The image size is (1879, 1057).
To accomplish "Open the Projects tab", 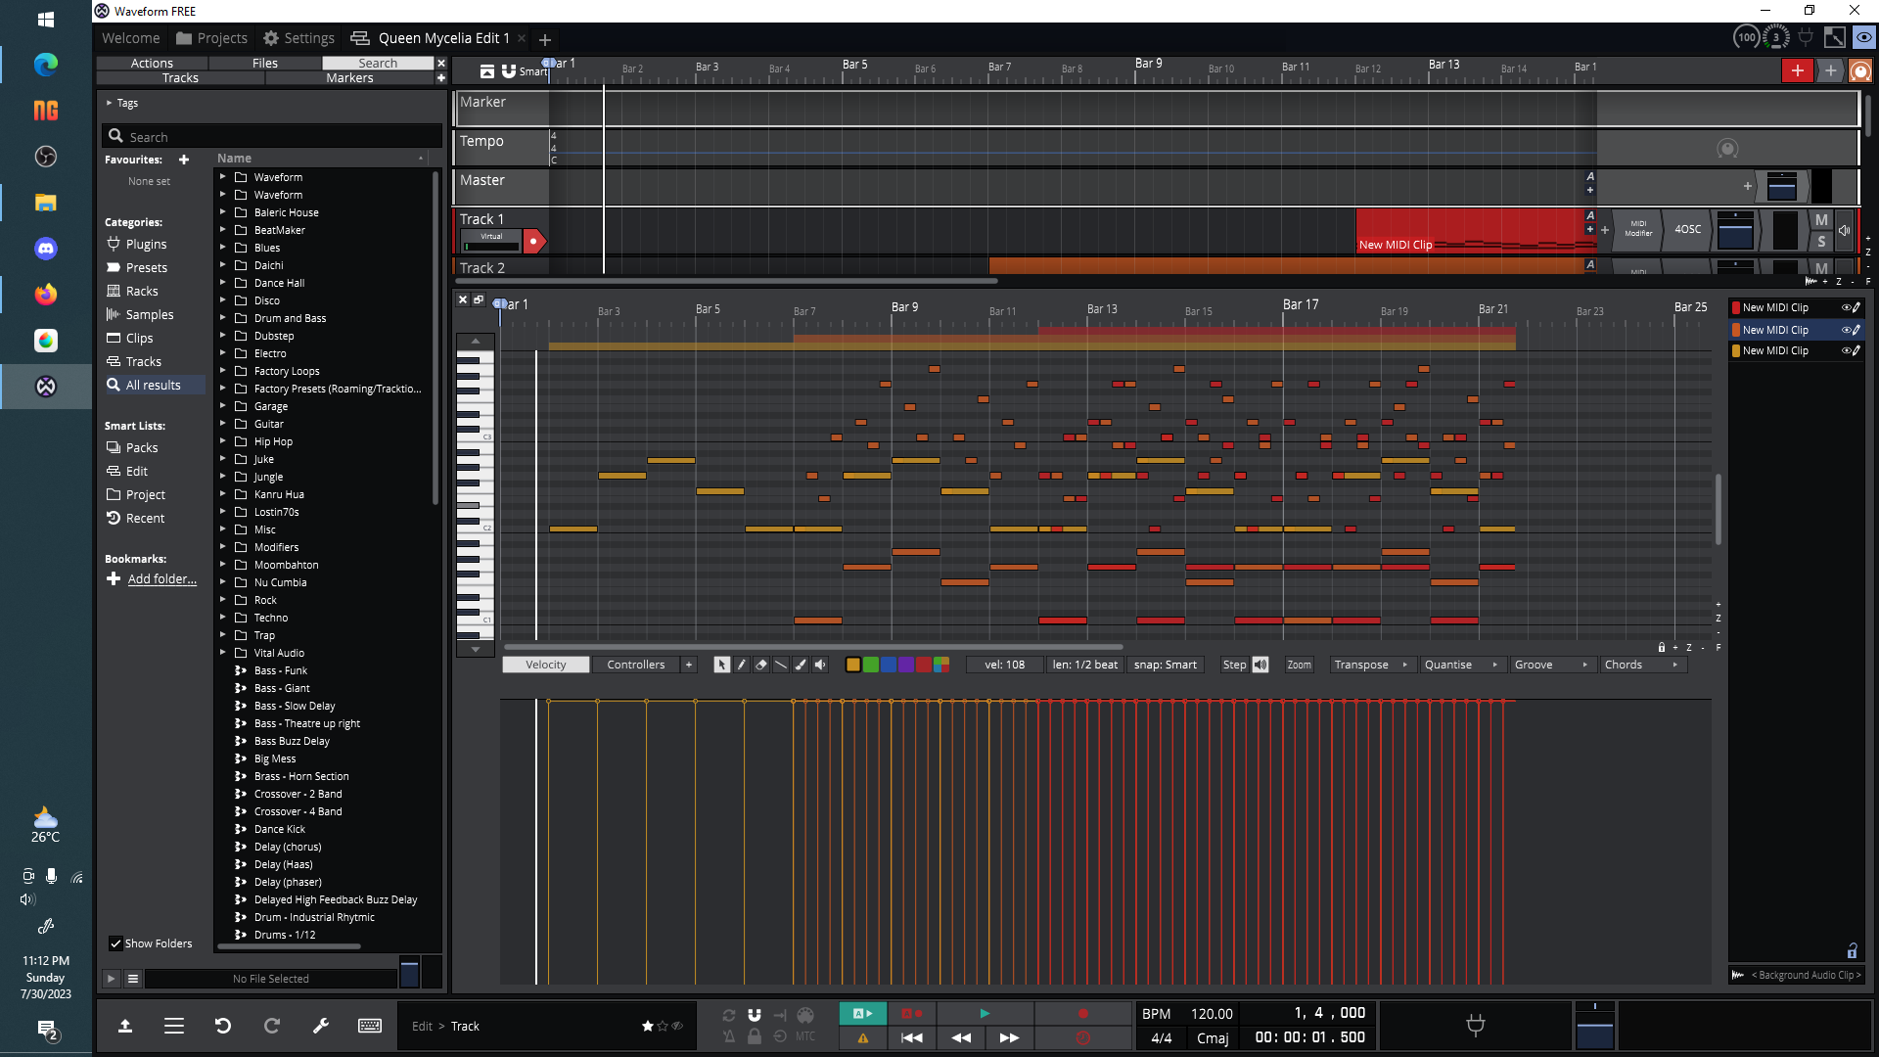I will [212, 38].
